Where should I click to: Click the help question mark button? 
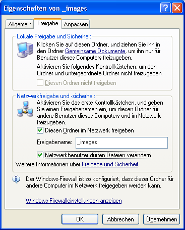tap(166, 8)
